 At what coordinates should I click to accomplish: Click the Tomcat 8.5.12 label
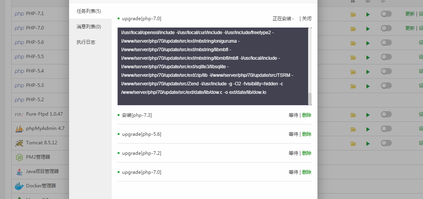pos(42,143)
